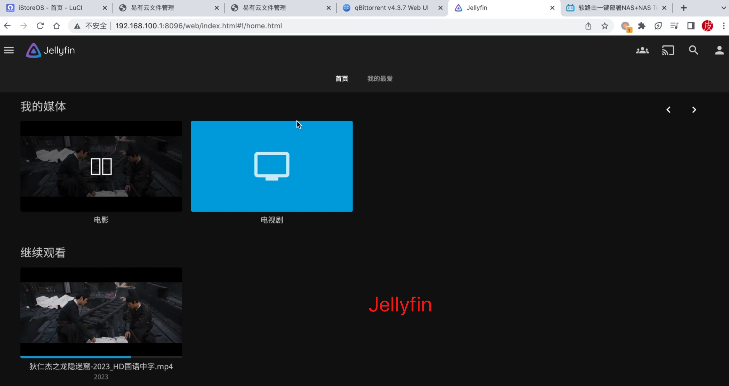Reload the current page

tap(40, 26)
